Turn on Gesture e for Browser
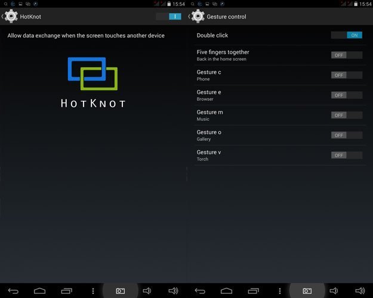This screenshot has width=373, height=298. 347,95
